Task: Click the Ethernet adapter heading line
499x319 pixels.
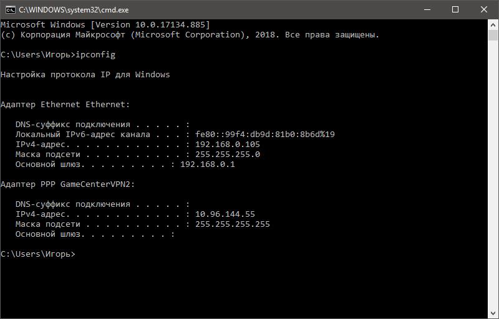Action: (x=65, y=105)
